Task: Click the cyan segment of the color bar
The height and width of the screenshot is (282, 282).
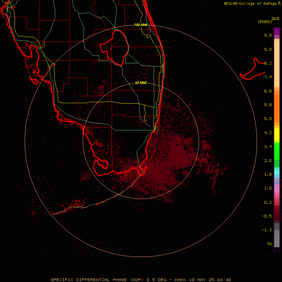Action: point(277,172)
